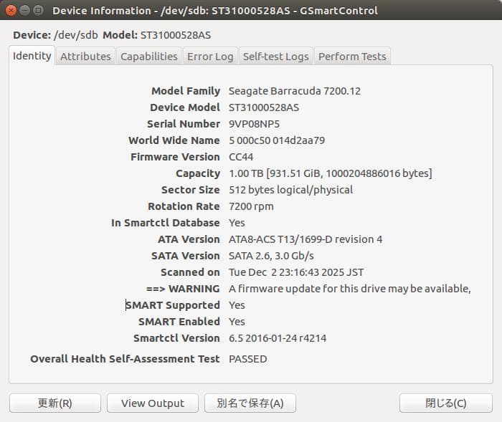Select the Scanned on timestamp value
Screen dimensions: 502x422
tap(296, 272)
